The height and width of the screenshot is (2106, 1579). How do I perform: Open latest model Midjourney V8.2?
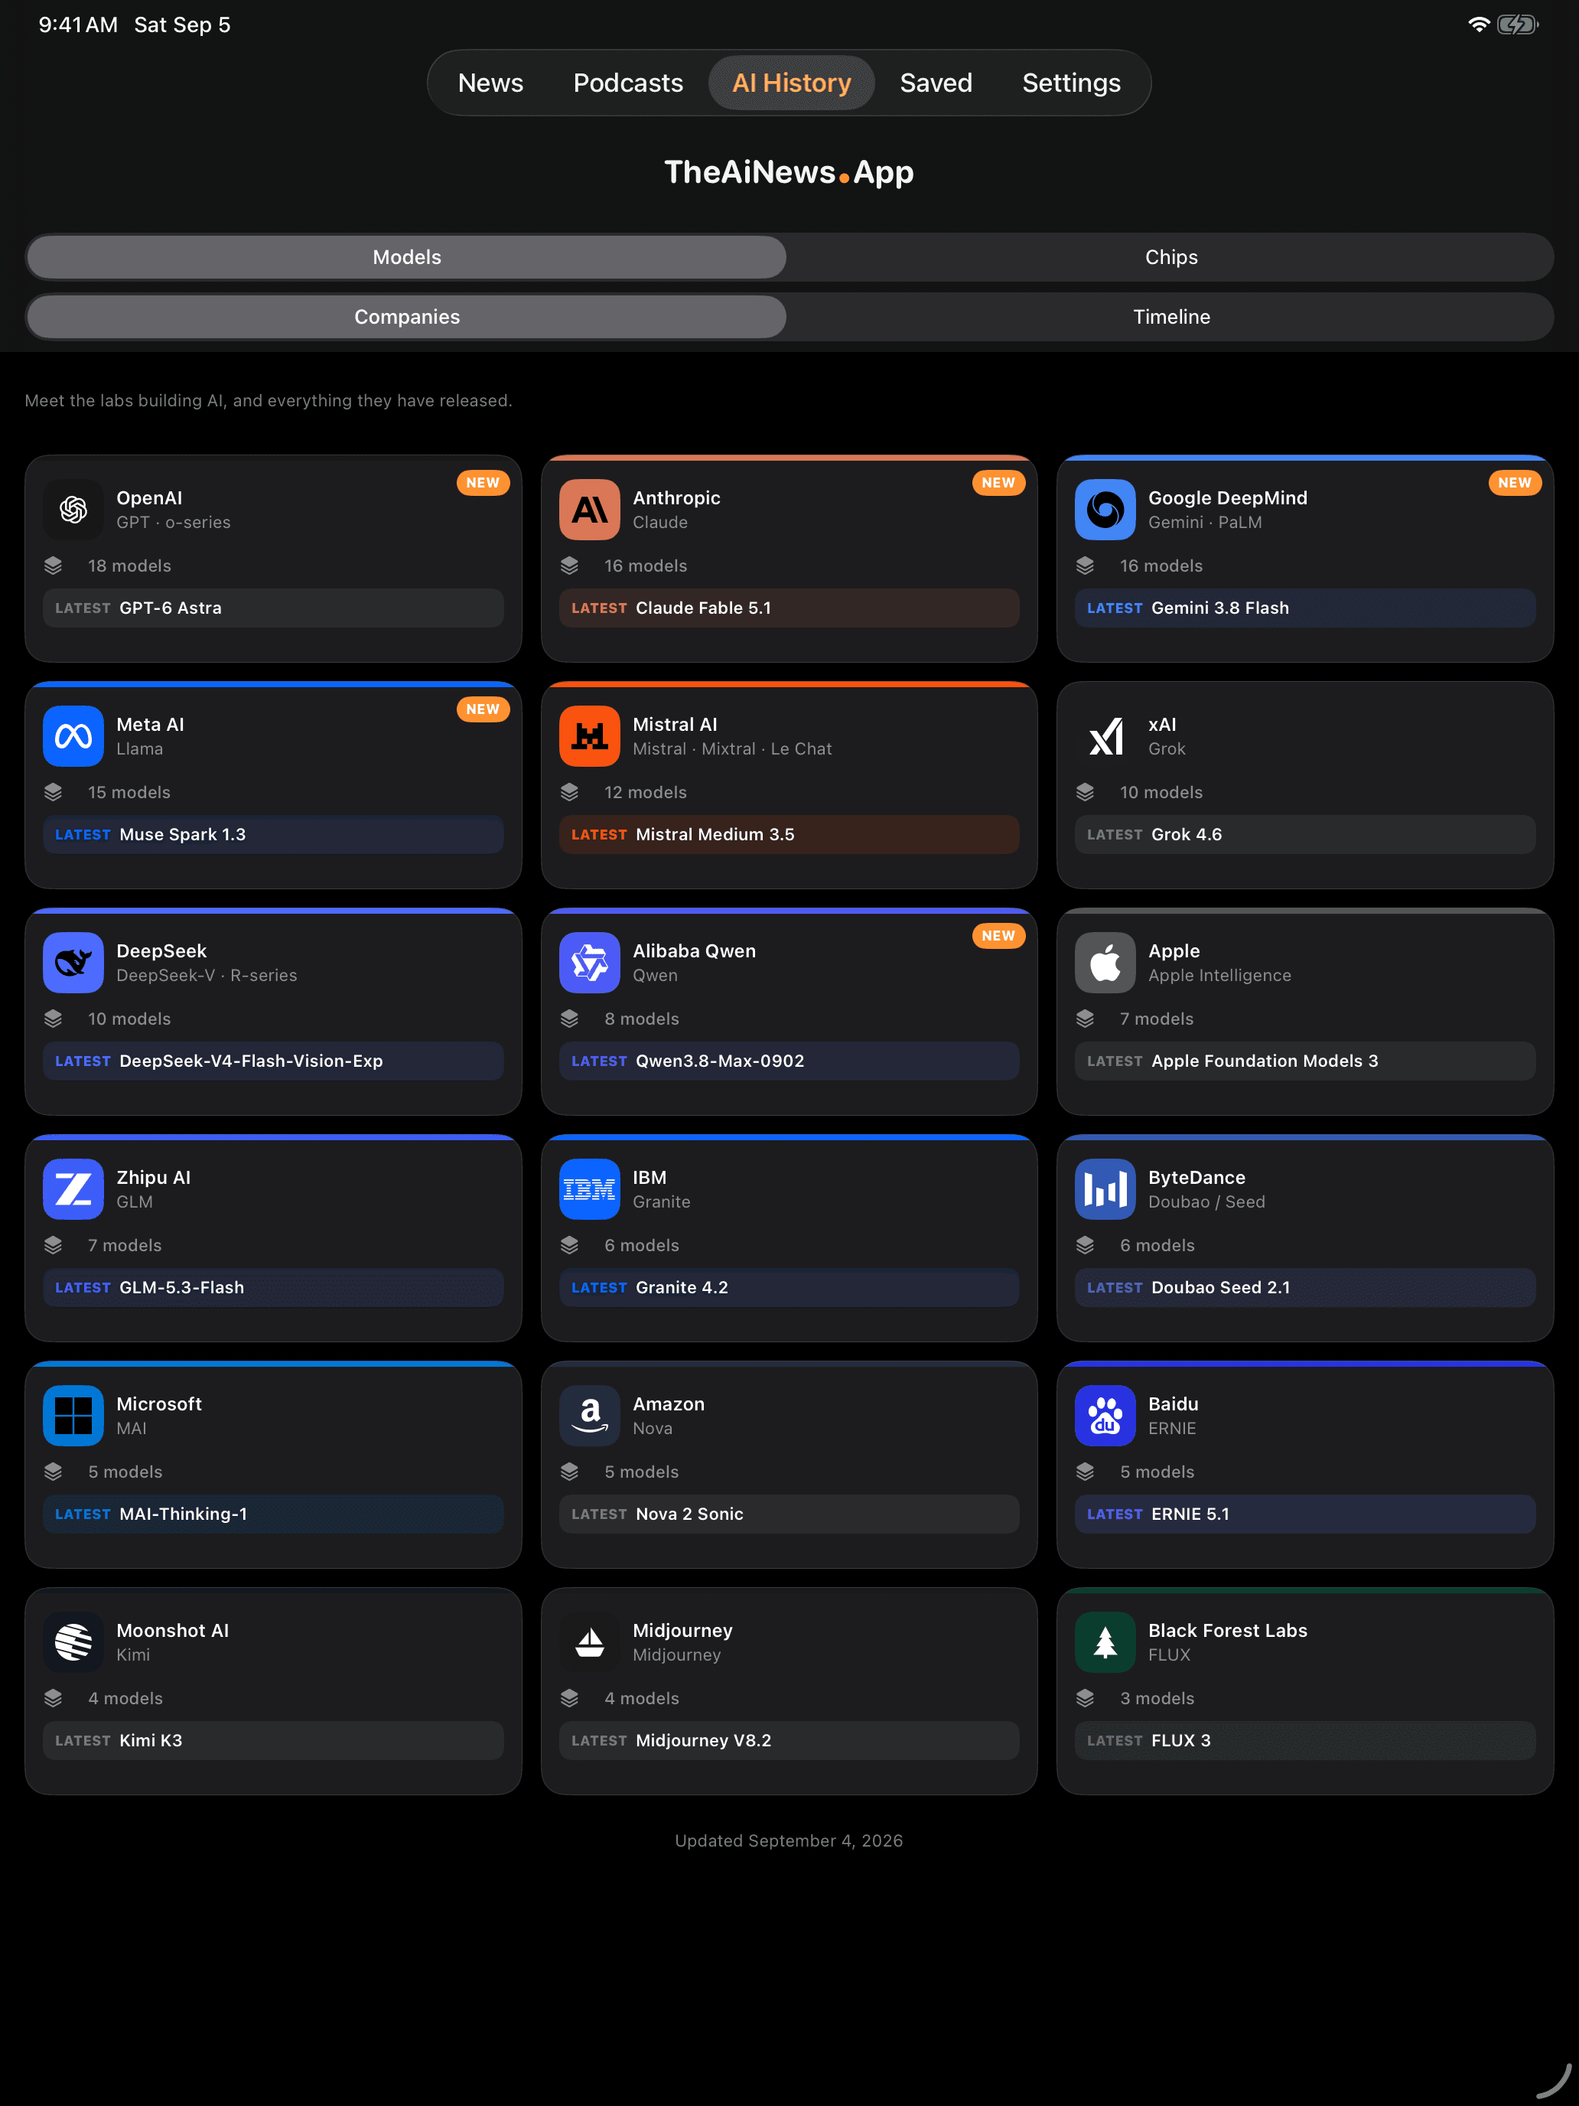tap(789, 1742)
